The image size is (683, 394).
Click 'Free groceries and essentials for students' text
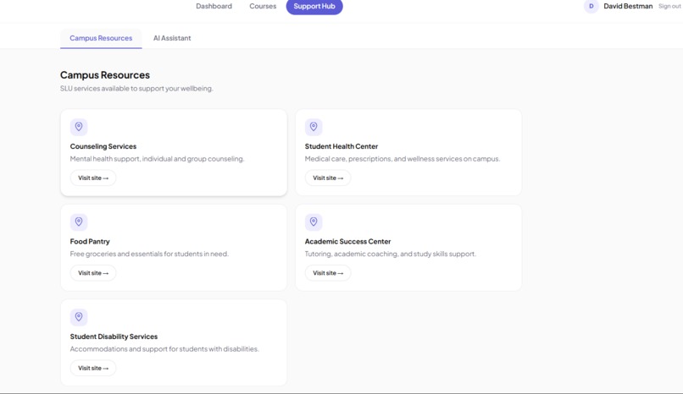(149, 254)
